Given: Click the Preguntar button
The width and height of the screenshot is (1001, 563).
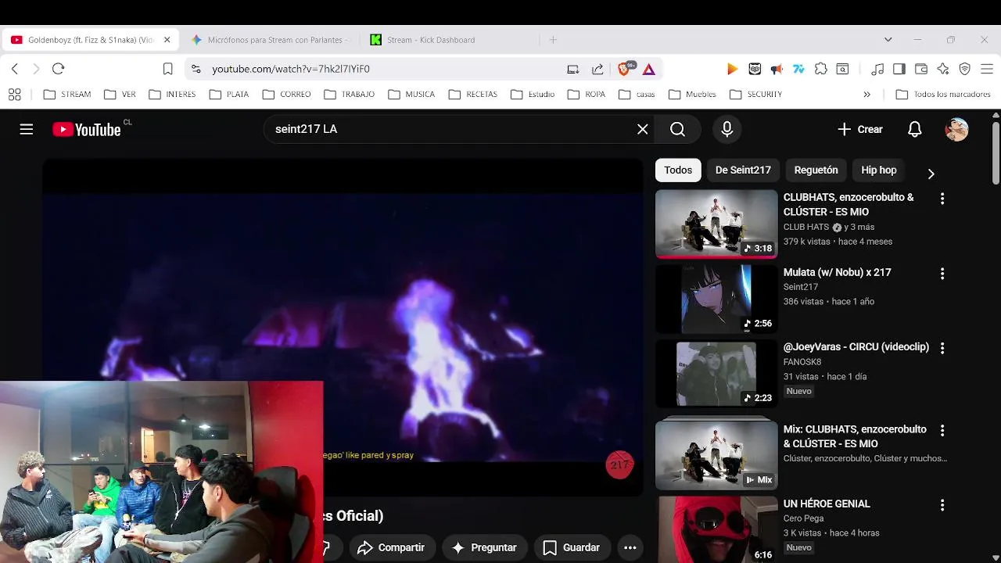Looking at the screenshot, I should pos(484,547).
